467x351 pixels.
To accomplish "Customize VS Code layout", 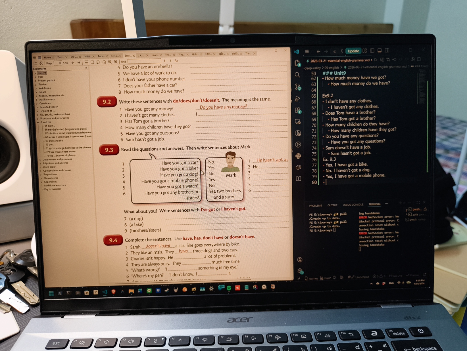I will pos(365,51).
